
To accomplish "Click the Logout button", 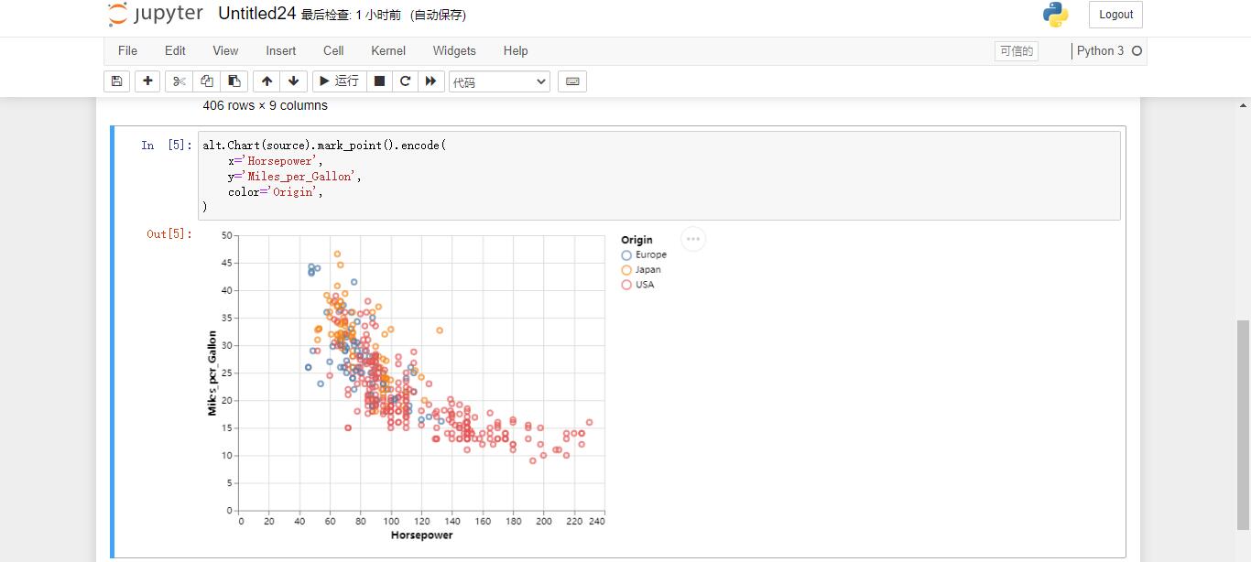I will point(1115,15).
